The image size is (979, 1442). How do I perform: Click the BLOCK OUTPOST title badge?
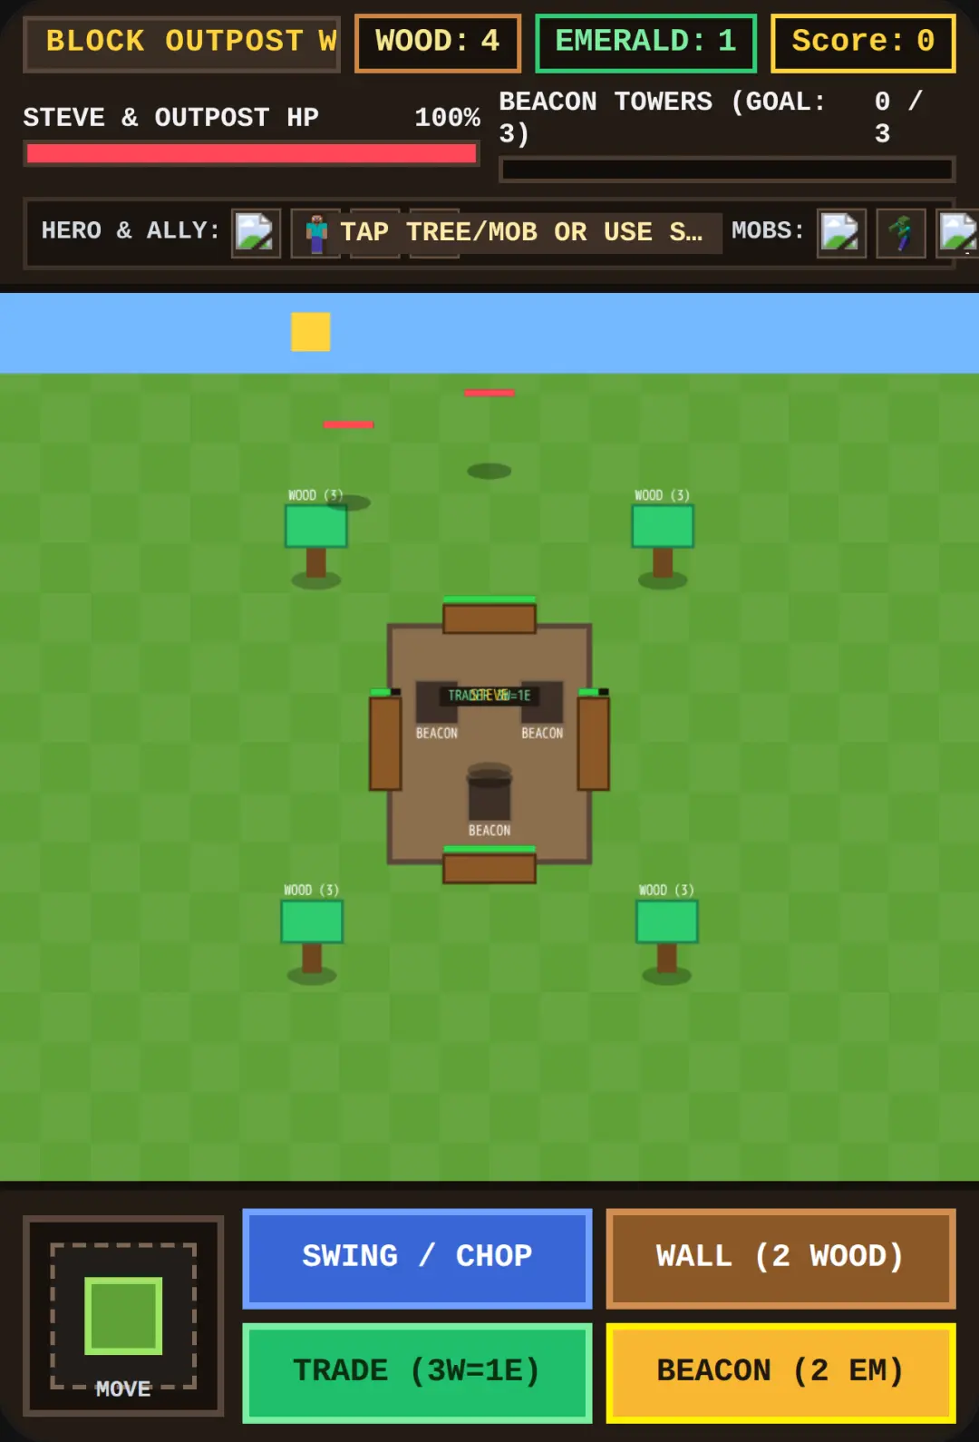tap(182, 43)
